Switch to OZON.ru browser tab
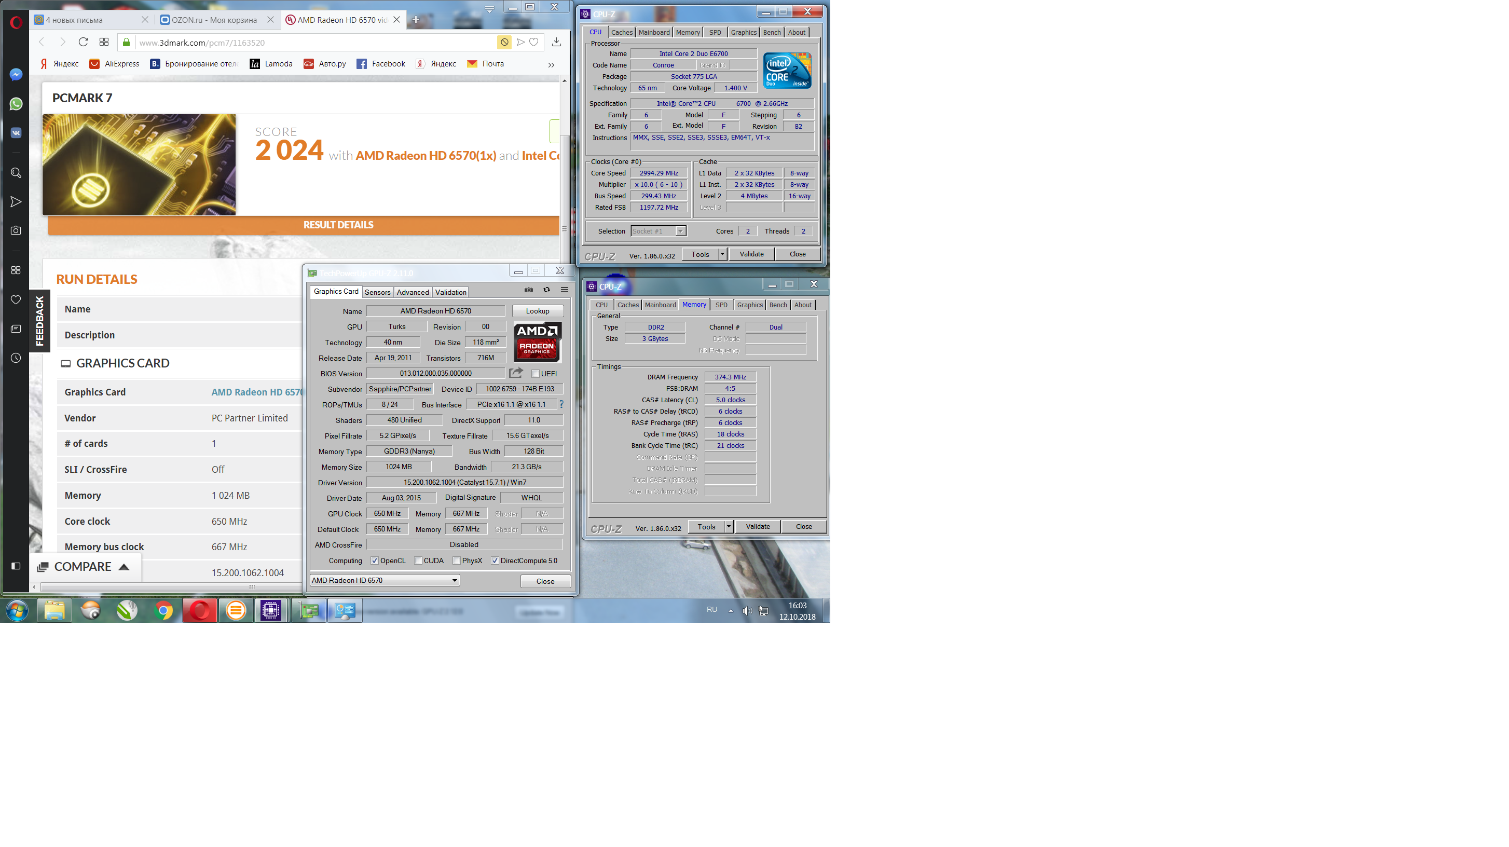The image size is (1509, 847). pos(215,20)
